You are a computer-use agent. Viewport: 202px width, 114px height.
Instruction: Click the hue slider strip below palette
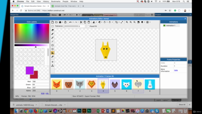pyautogui.click(x=32, y=45)
